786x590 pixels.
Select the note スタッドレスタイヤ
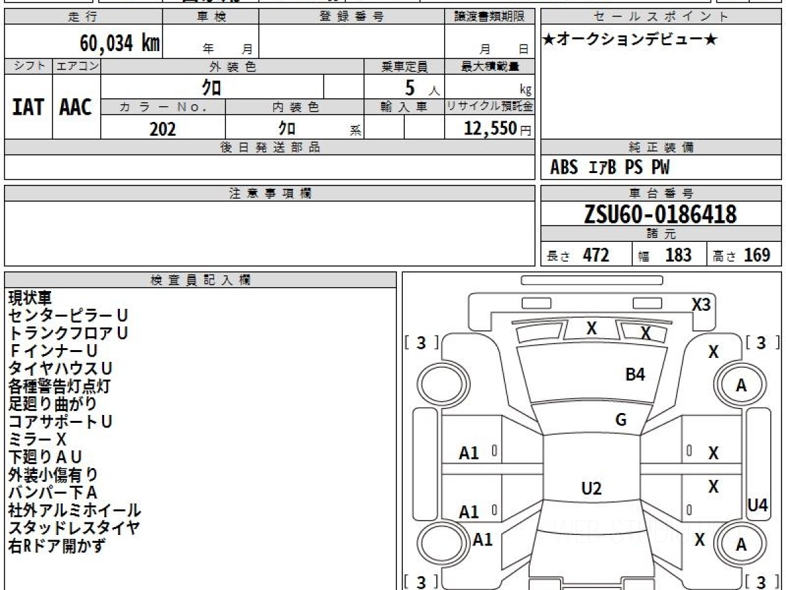pos(74,528)
